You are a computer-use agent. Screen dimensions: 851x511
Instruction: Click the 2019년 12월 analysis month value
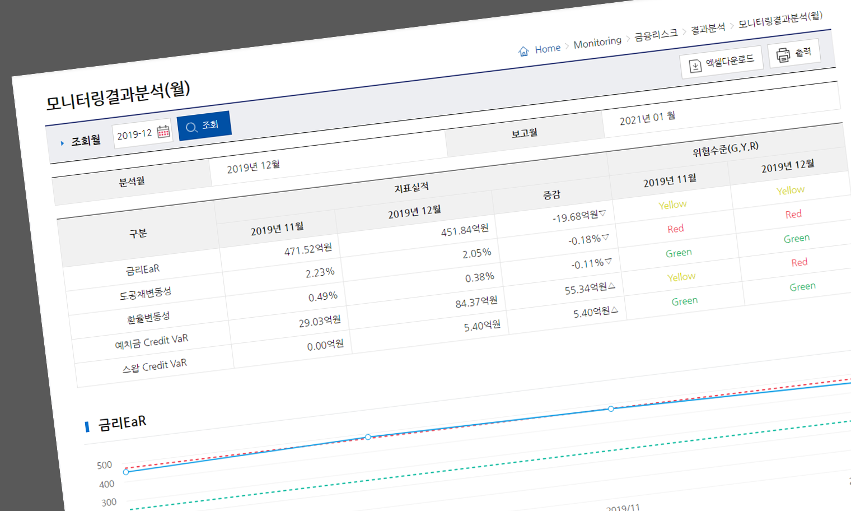253,166
